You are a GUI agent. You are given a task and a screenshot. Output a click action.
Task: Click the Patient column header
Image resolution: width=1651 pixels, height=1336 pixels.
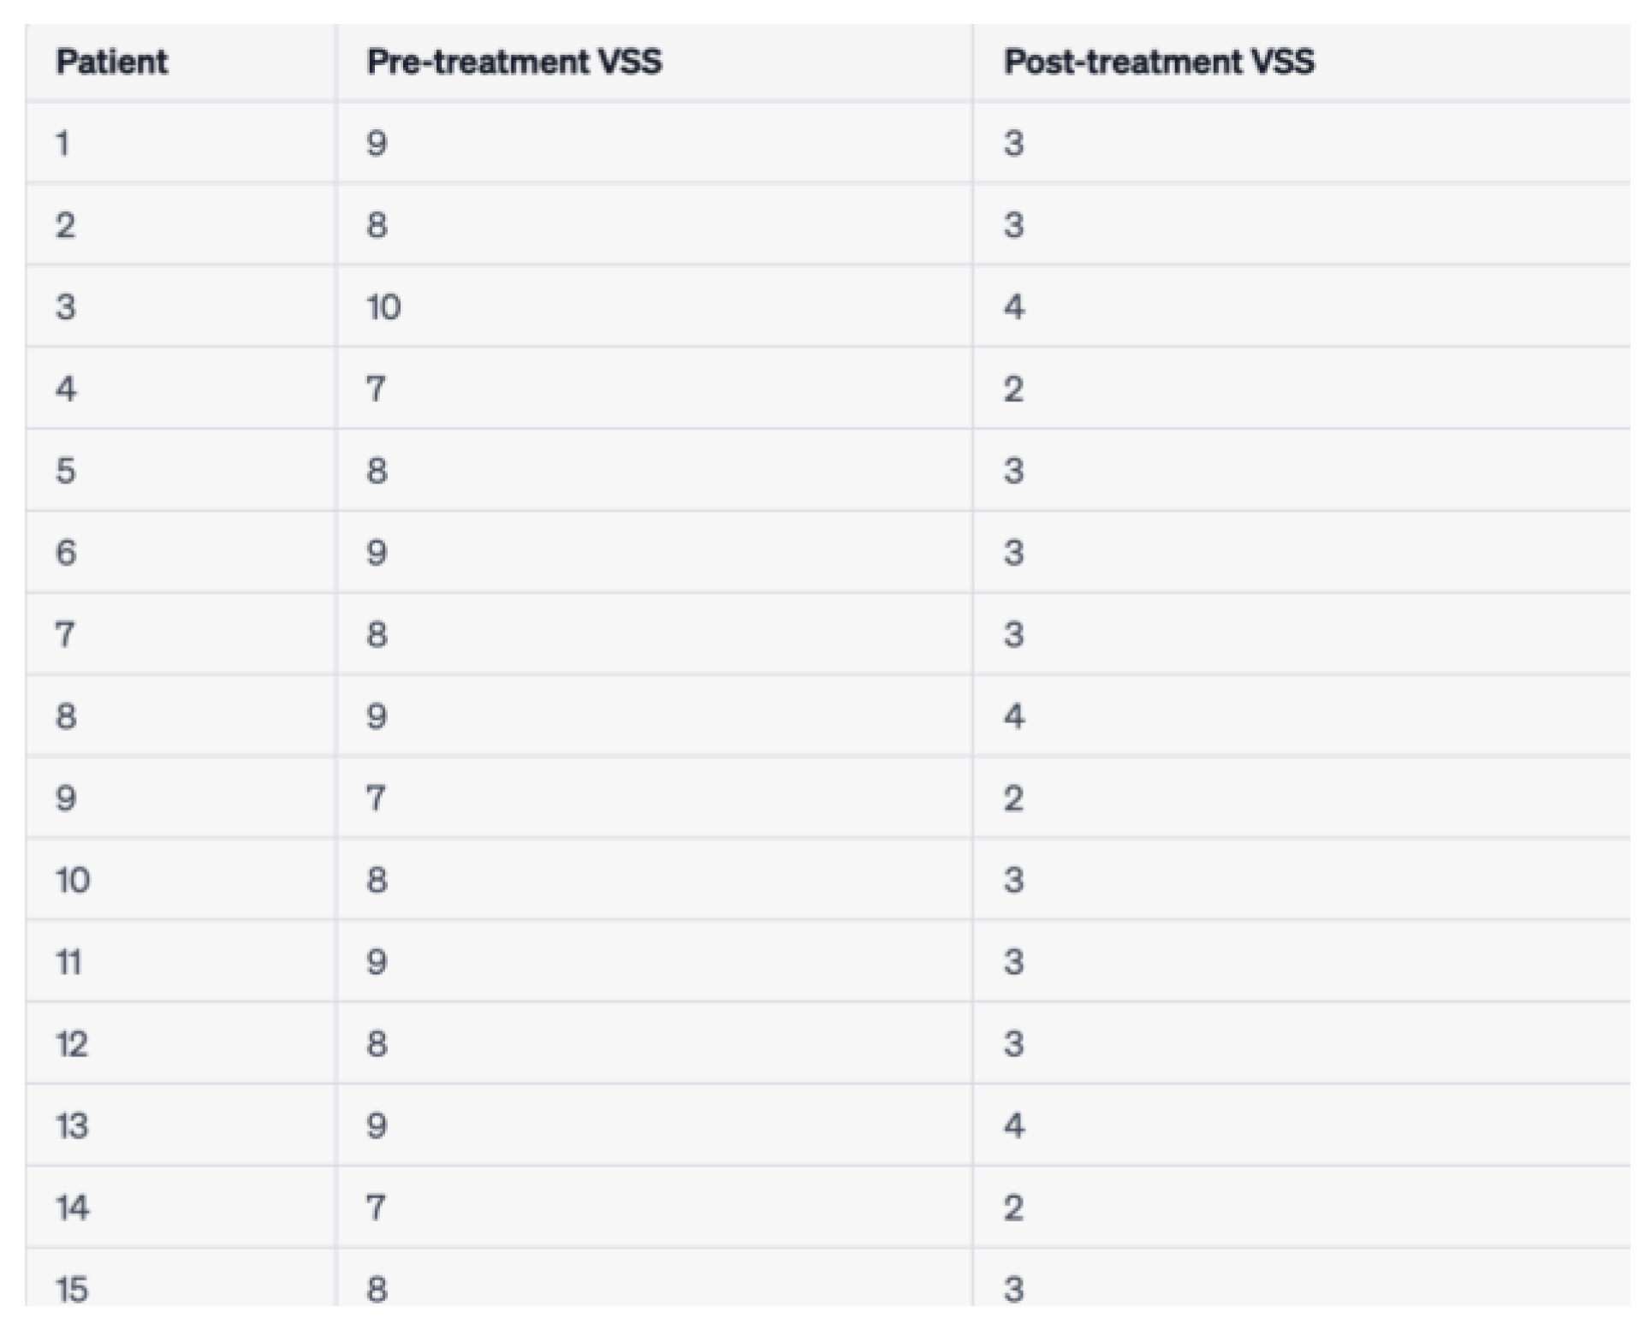pyautogui.click(x=112, y=62)
